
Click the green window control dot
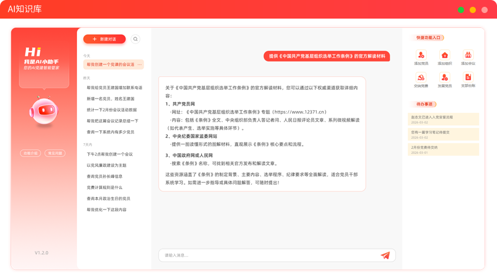coord(461,10)
